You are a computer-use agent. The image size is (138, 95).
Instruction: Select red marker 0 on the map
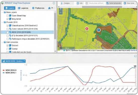(87, 29)
